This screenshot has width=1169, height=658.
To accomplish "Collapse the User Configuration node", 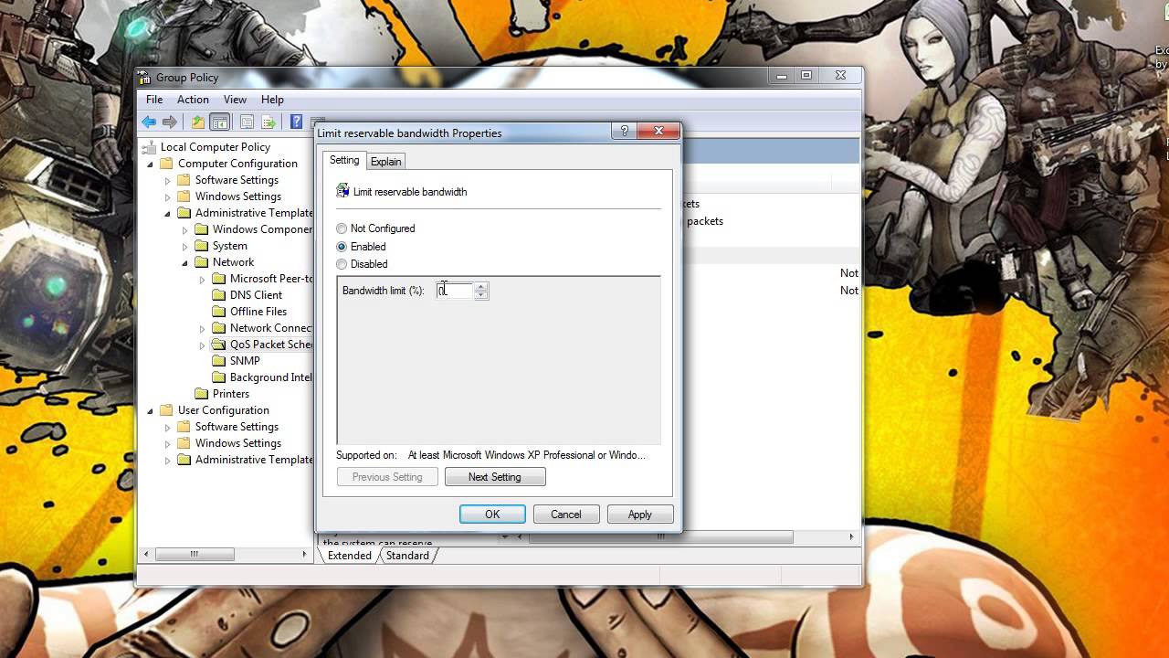I will click(x=150, y=411).
